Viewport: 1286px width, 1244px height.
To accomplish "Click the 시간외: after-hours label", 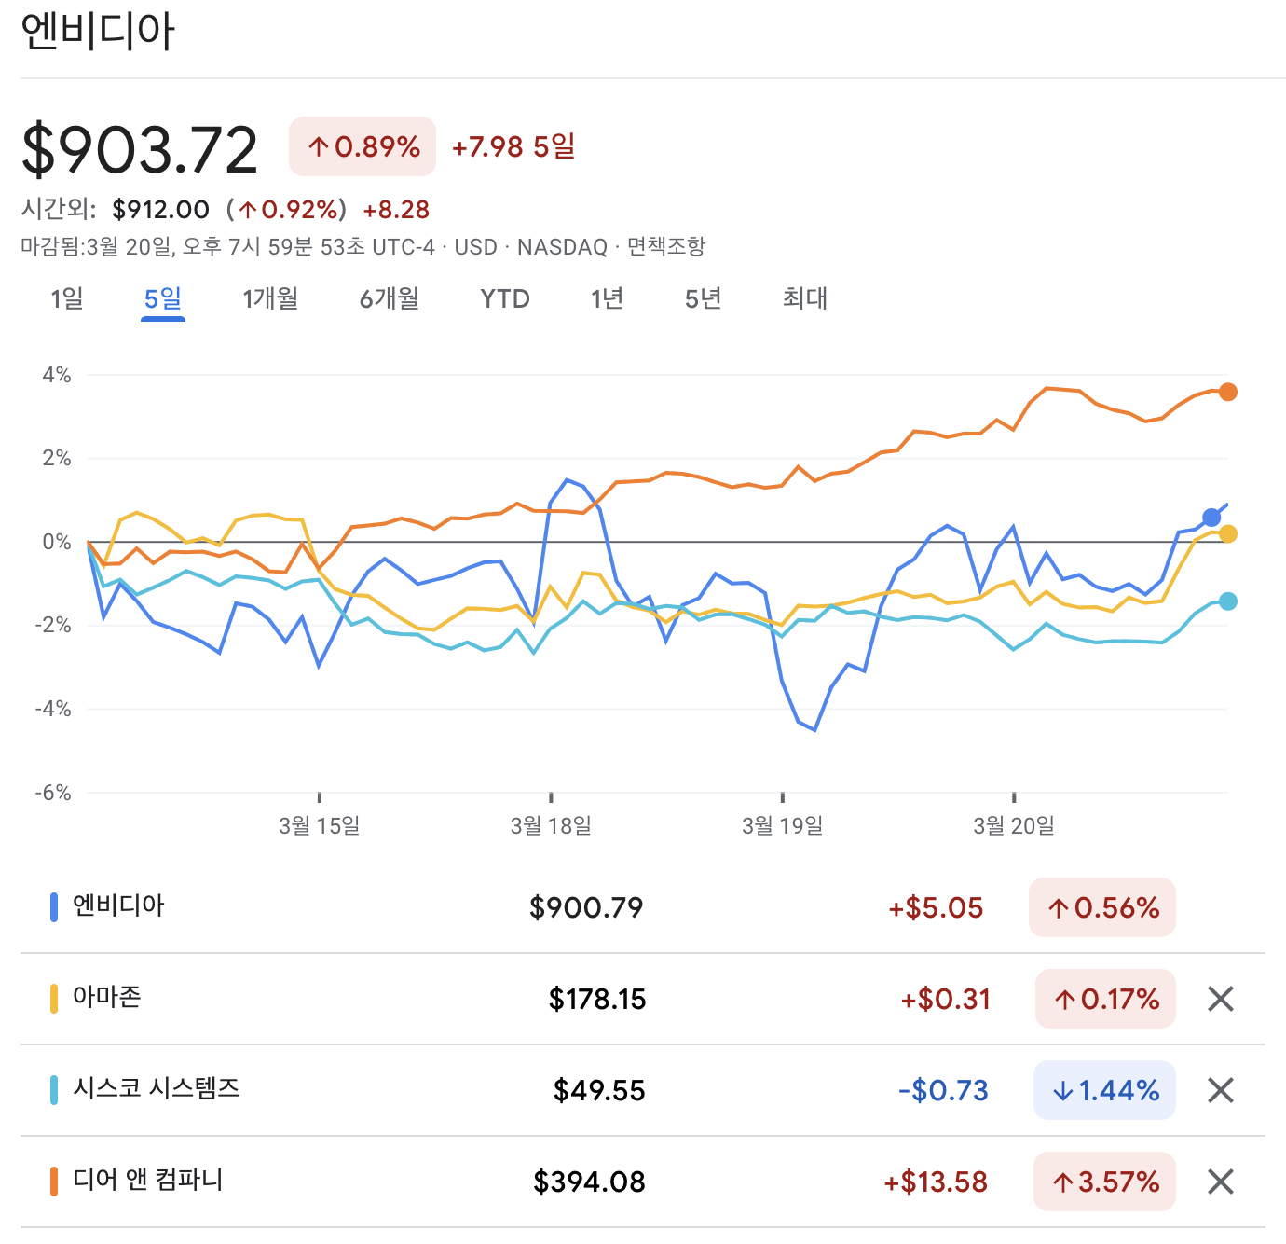I will 59,209.
